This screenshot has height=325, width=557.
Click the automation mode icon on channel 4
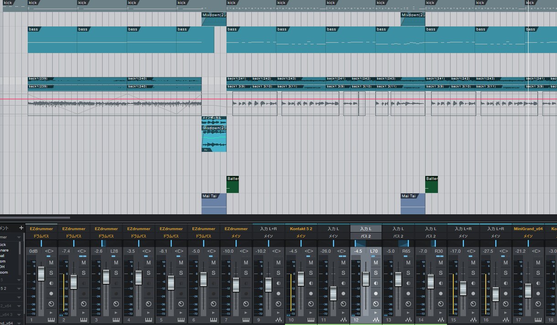tap(148, 304)
